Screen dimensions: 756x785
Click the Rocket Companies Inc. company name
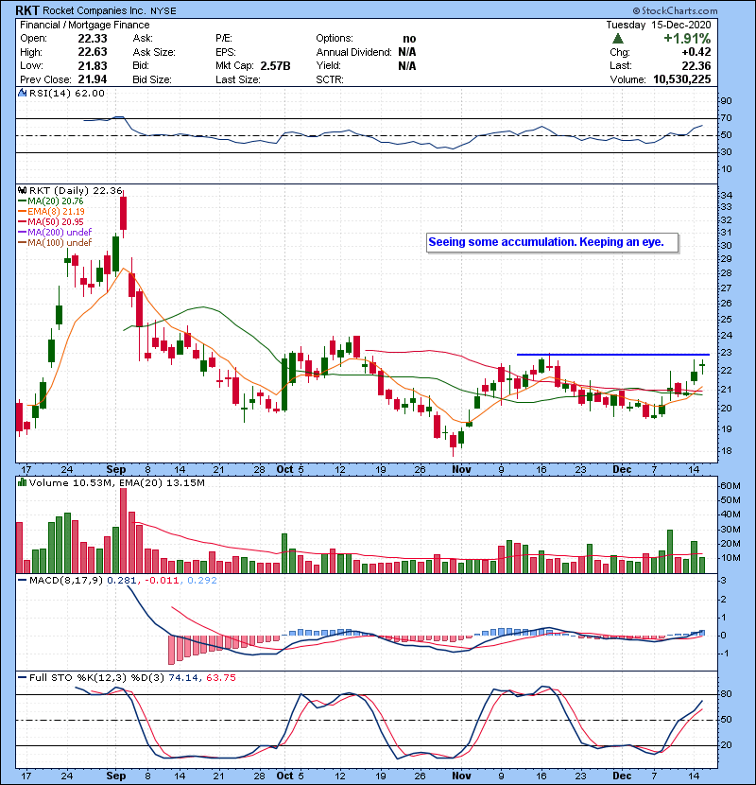[94, 11]
